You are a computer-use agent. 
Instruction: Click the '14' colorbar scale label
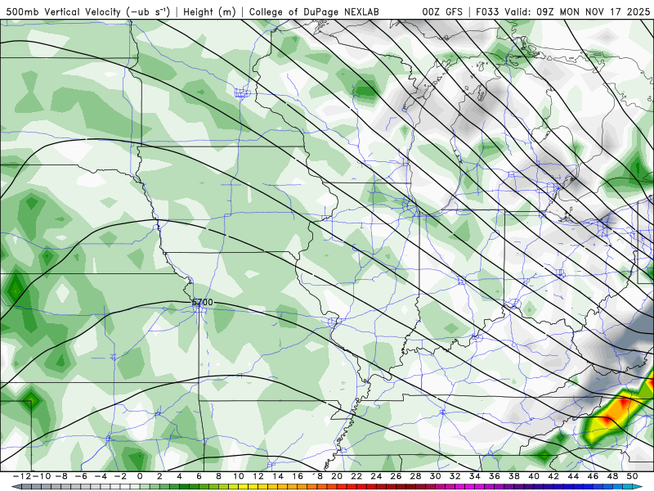coord(278,476)
